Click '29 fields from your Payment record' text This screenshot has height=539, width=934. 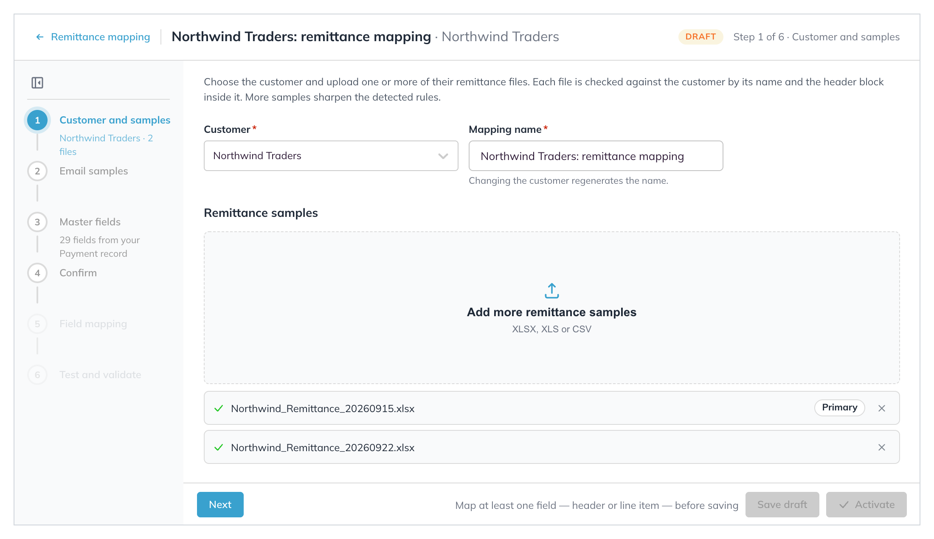100,247
